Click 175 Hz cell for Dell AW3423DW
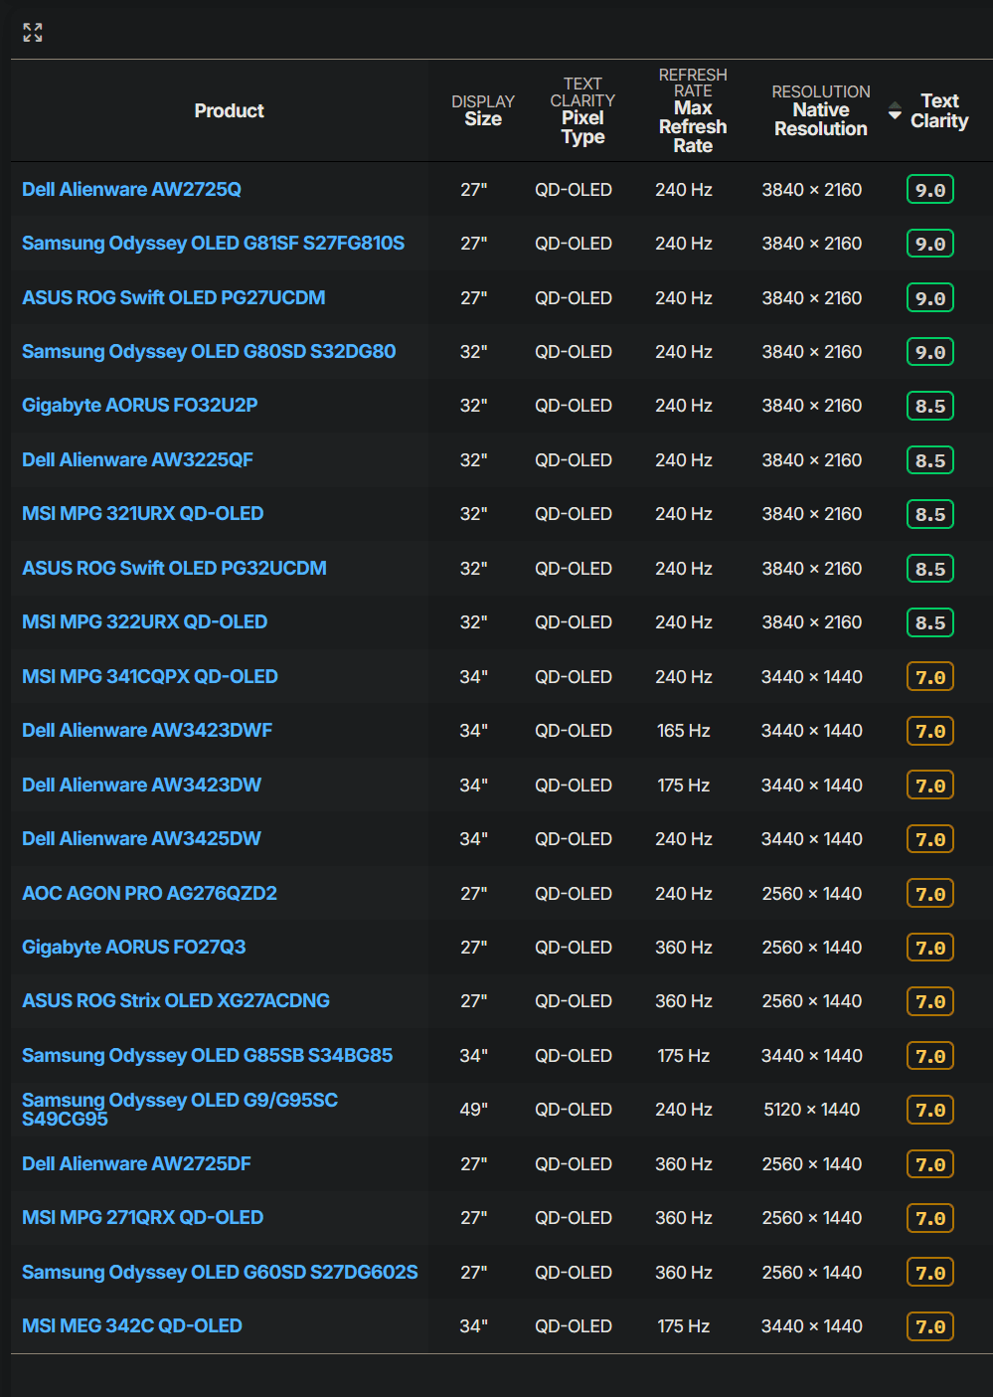This screenshot has height=1397, width=993. point(684,786)
